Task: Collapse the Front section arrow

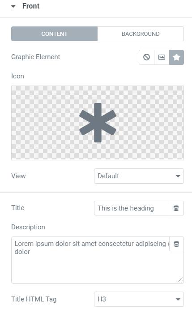Action: point(13,6)
